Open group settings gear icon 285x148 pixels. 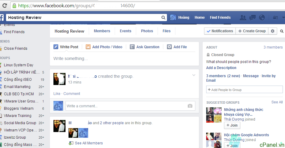pos(272,31)
